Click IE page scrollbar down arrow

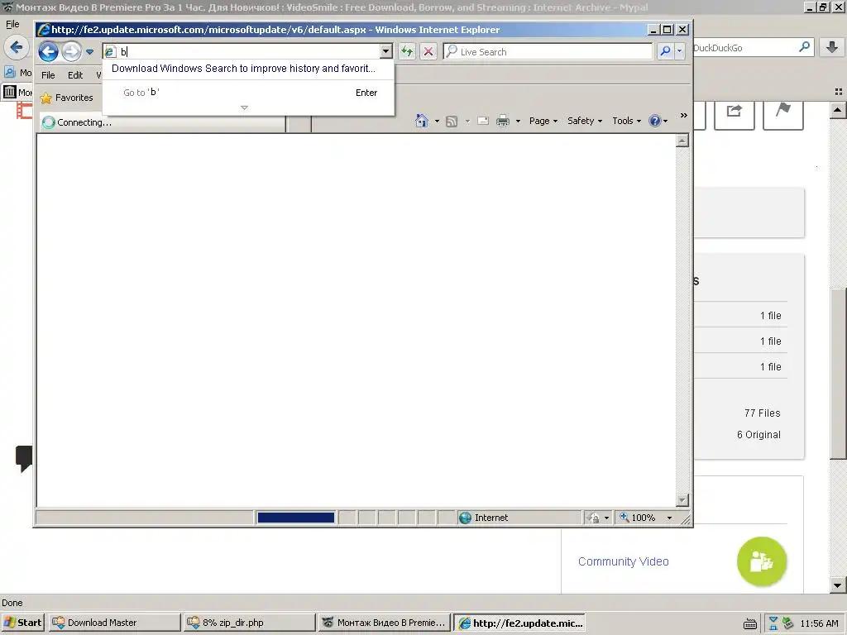[x=682, y=500]
